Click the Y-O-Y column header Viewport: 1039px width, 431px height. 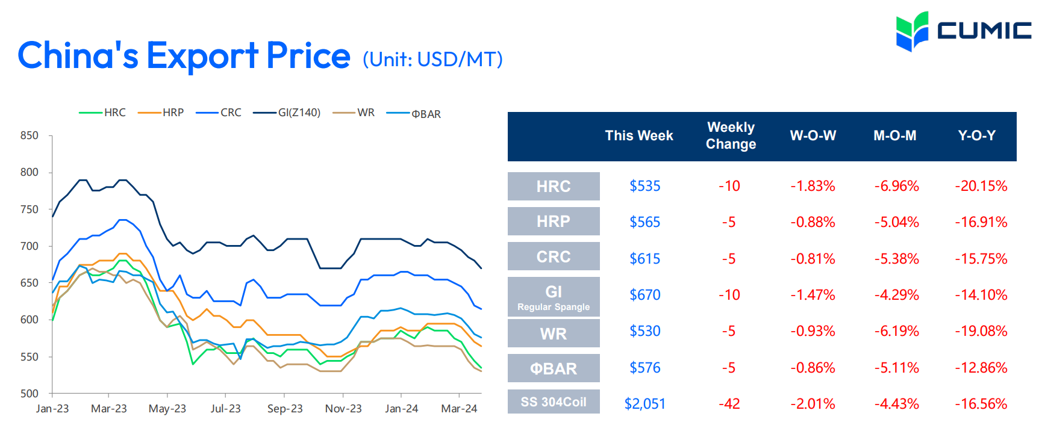click(x=976, y=136)
